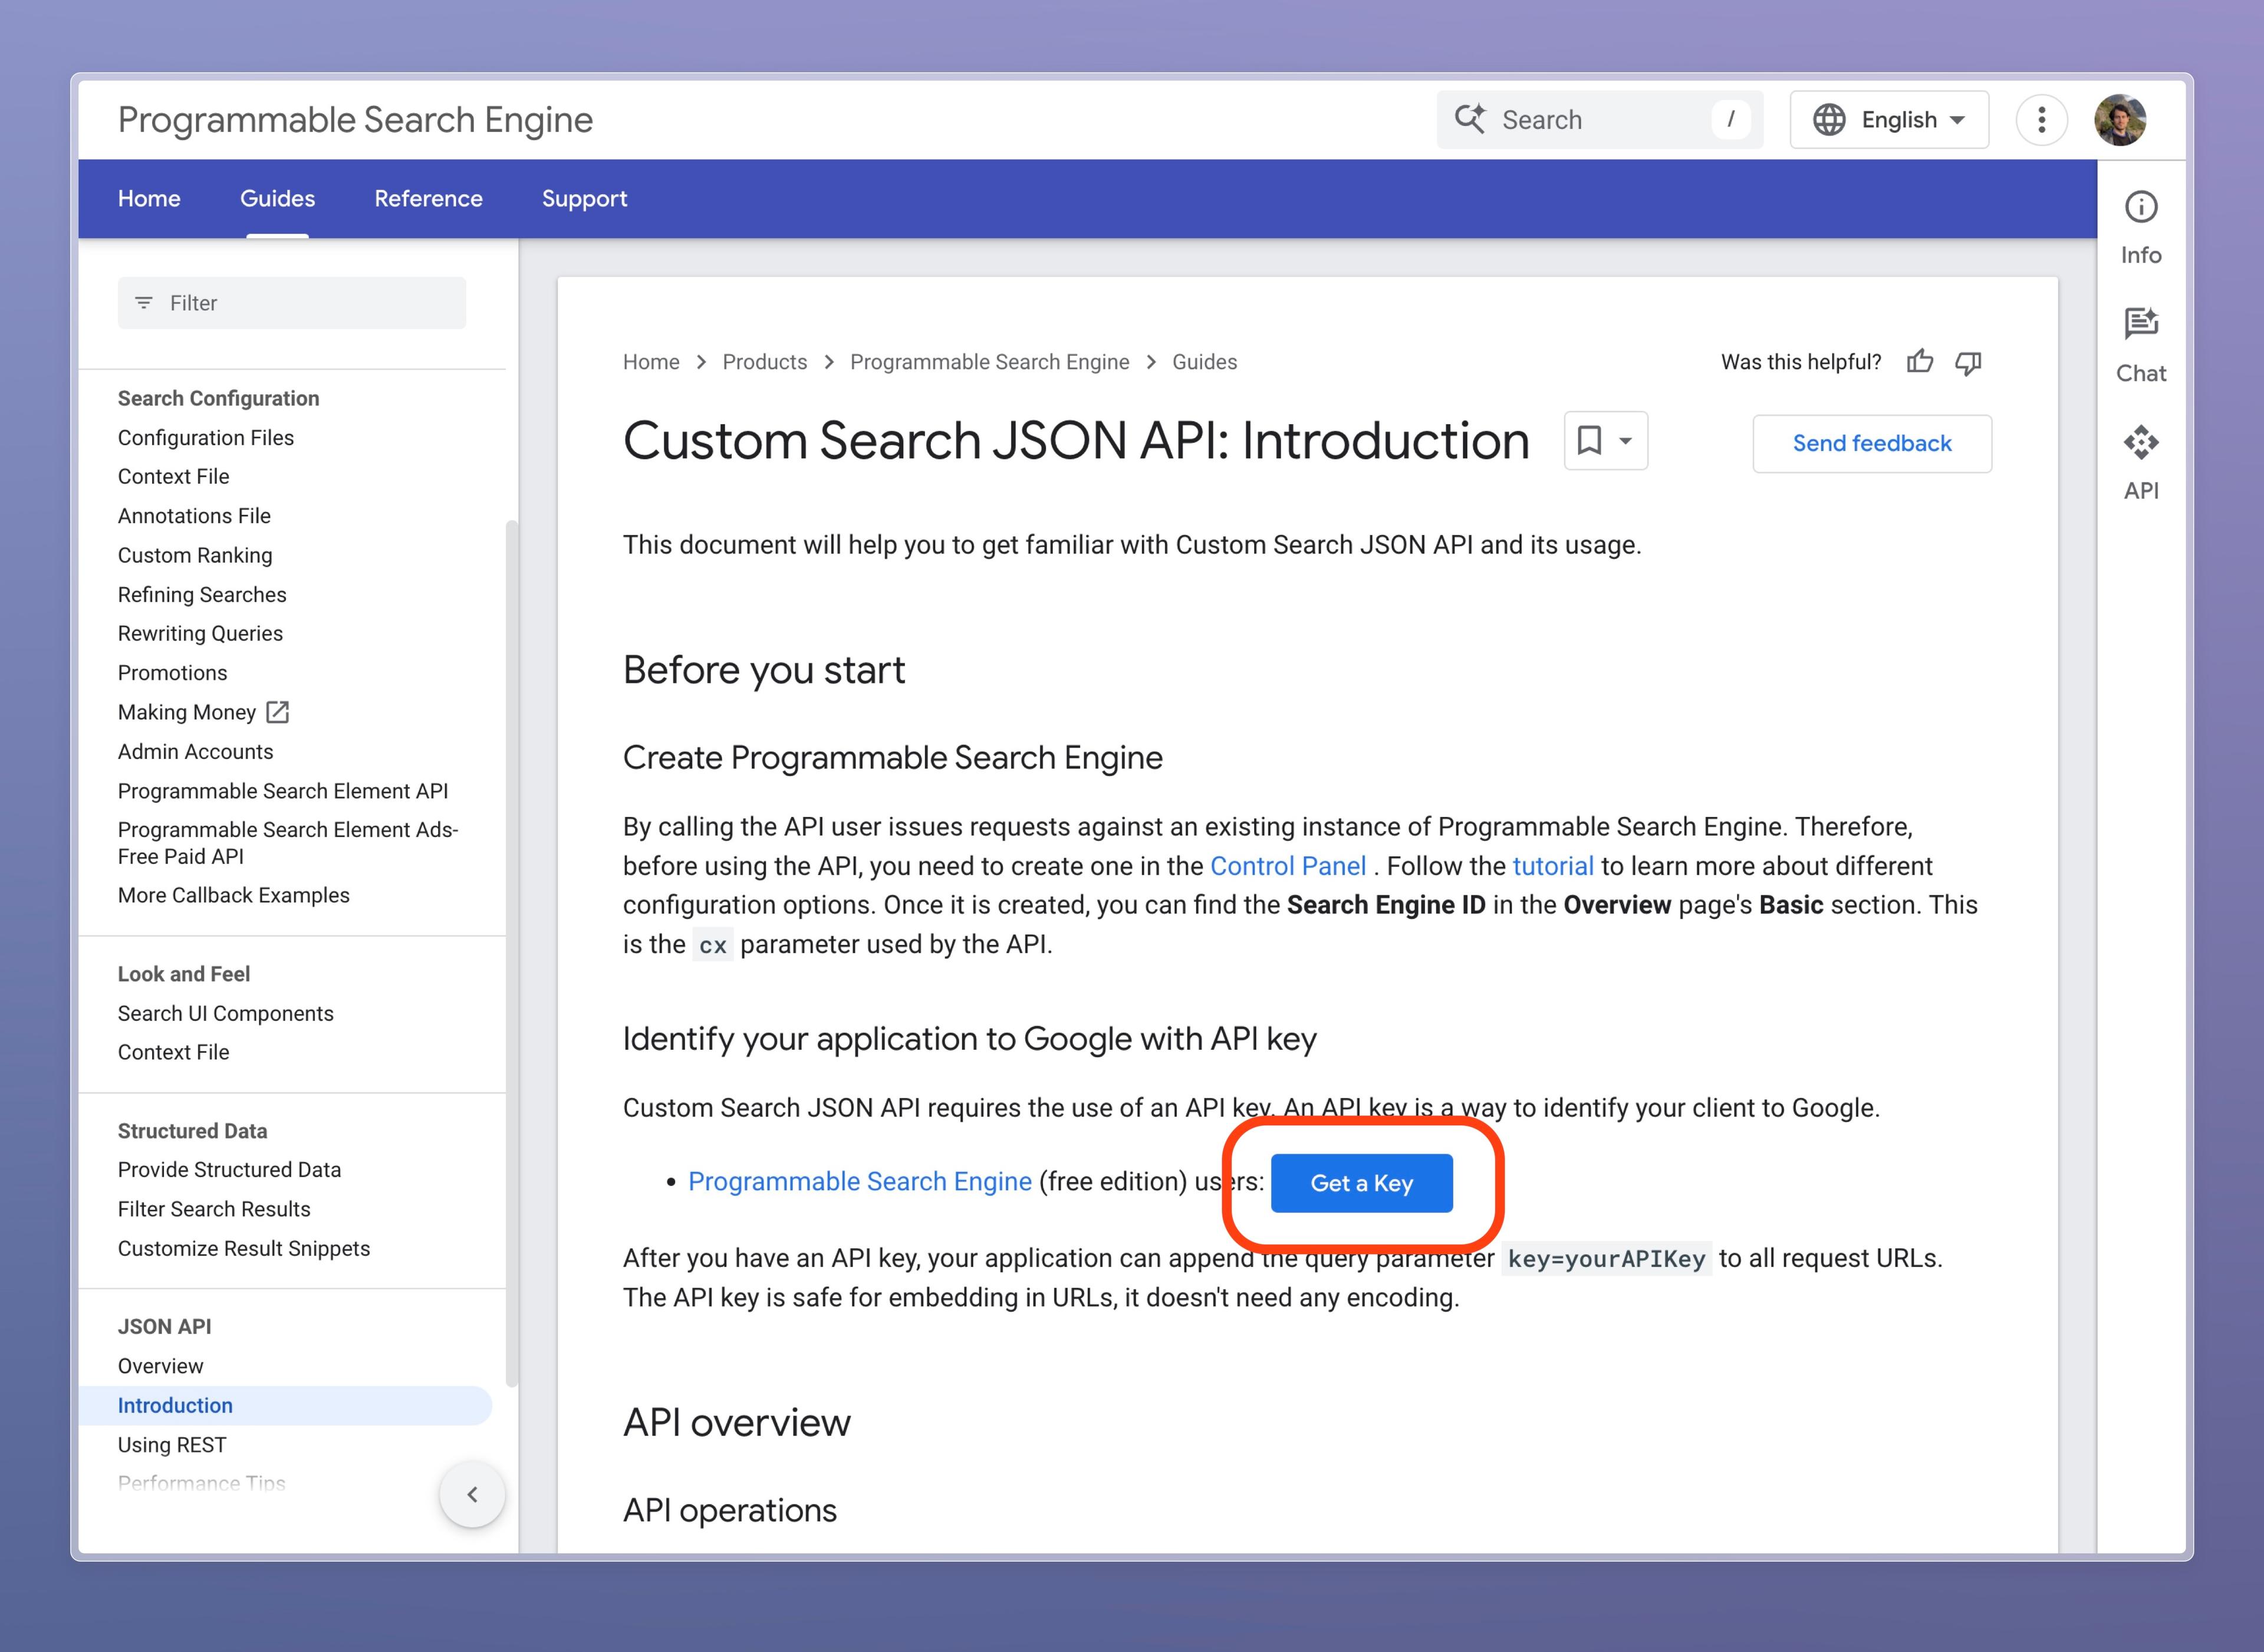2264x1652 pixels.
Task: Click the Home breadcrumb
Action: (x=651, y=362)
